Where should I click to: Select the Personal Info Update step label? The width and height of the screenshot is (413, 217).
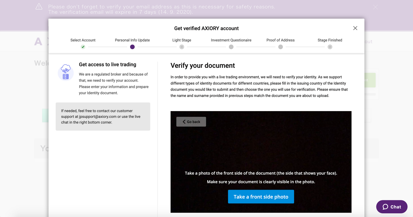pos(132,40)
